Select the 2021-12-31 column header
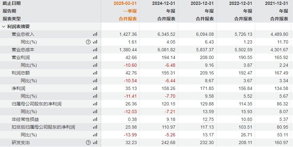293x147 pixels. point(277,3)
